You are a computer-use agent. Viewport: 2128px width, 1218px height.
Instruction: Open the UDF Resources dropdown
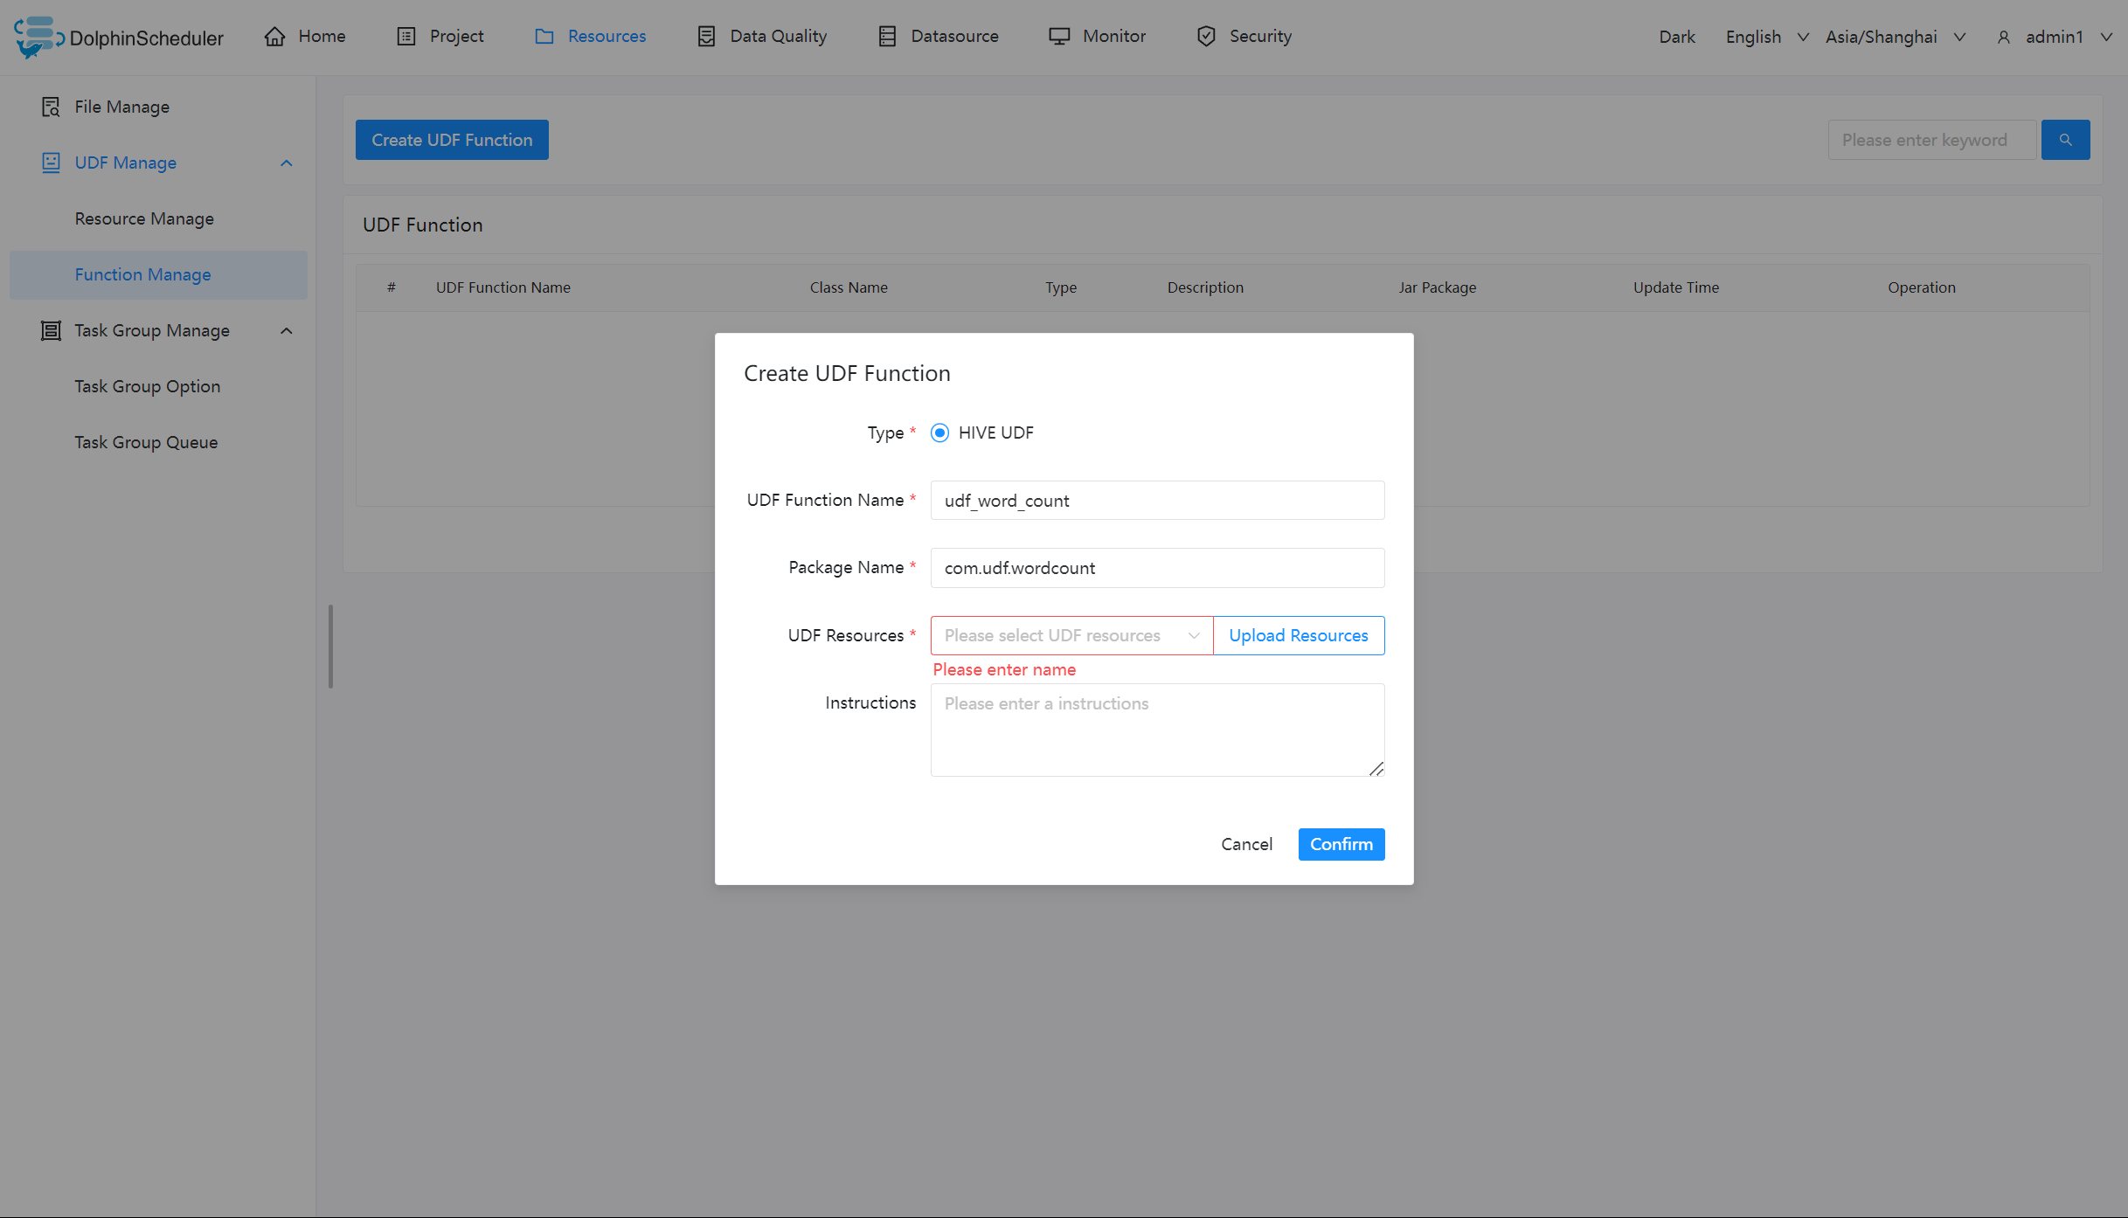pyautogui.click(x=1071, y=635)
